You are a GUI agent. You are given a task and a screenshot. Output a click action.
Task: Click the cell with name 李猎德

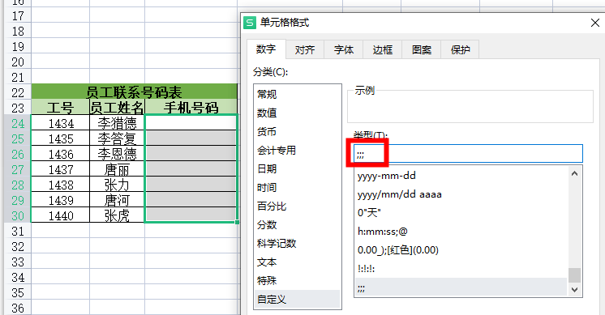point(117,123)
